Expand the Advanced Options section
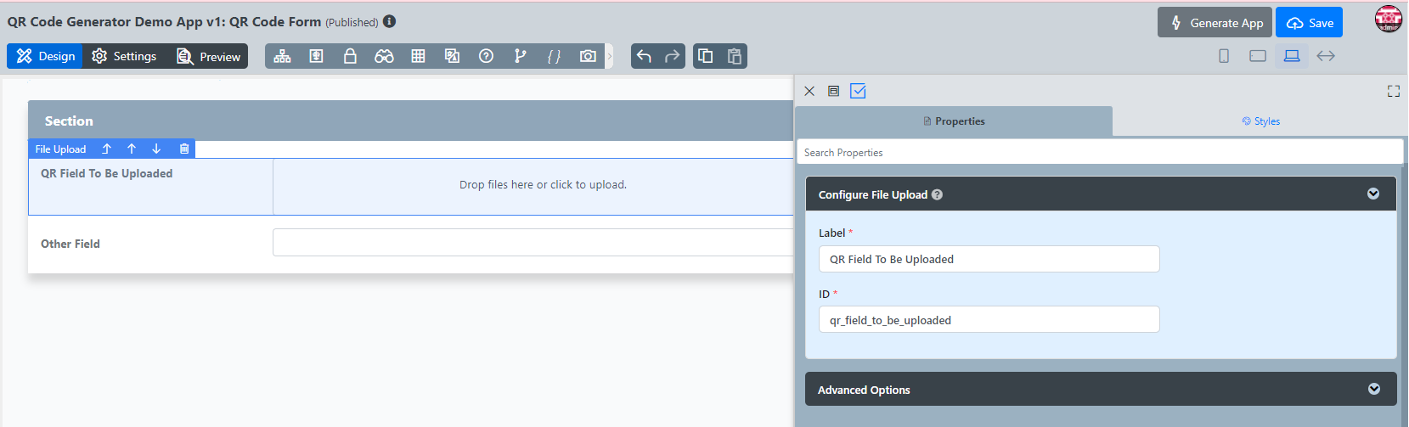 [1374, 389]
